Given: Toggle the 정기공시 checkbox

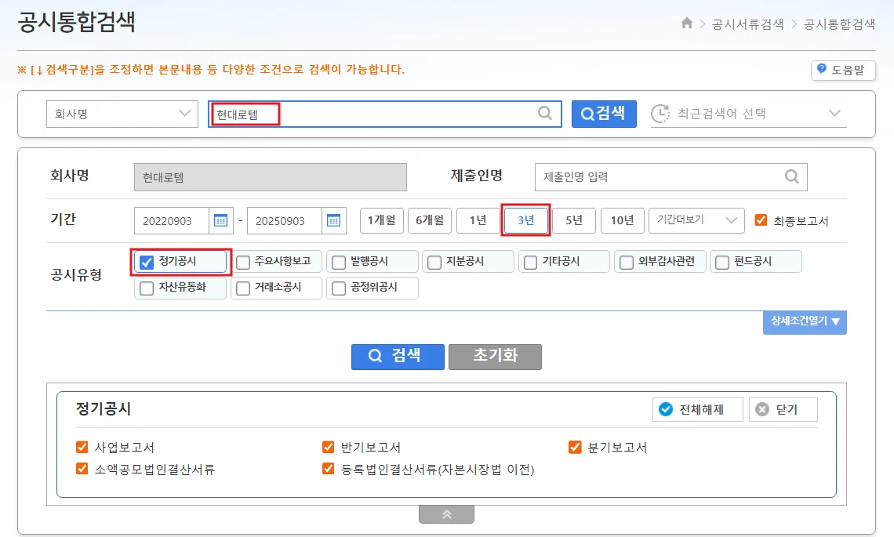Looking at the screenshot, I should pos(147,263).
